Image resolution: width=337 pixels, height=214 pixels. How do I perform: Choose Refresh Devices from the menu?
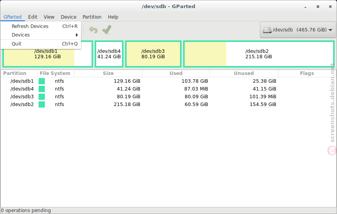click(41, 26)
